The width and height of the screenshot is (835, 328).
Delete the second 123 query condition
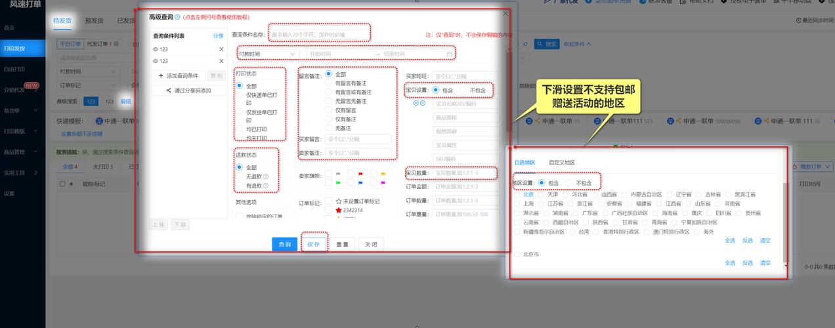(x=221, y=61)
